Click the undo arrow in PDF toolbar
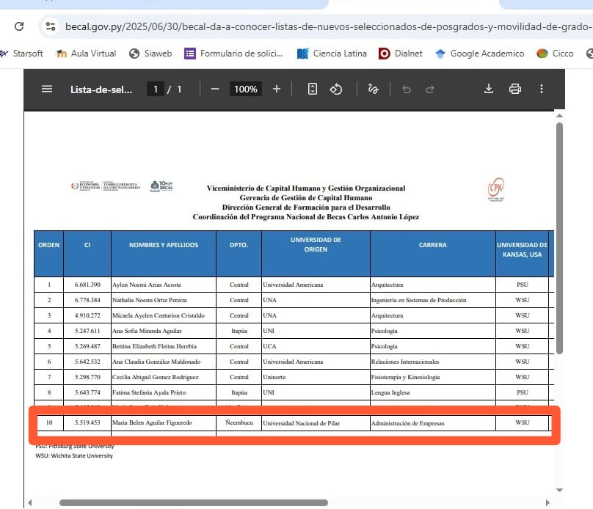This screenshot has width=593, height=509. coord(407,89)
